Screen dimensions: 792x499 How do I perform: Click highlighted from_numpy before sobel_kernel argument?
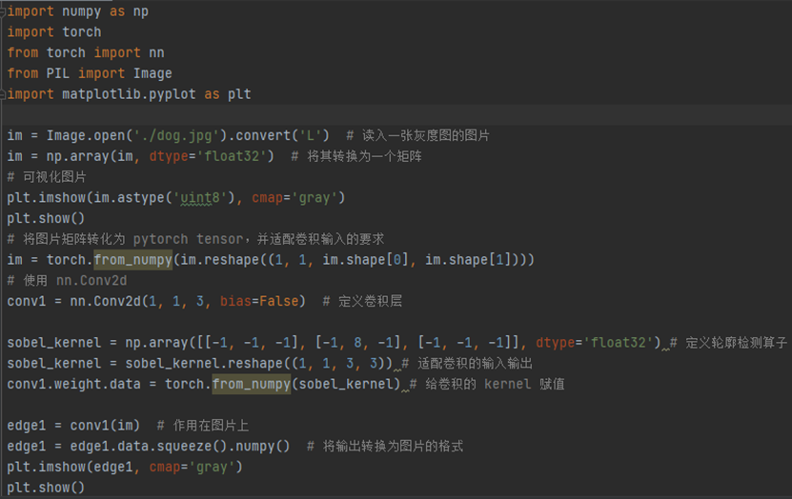point(252,384)
